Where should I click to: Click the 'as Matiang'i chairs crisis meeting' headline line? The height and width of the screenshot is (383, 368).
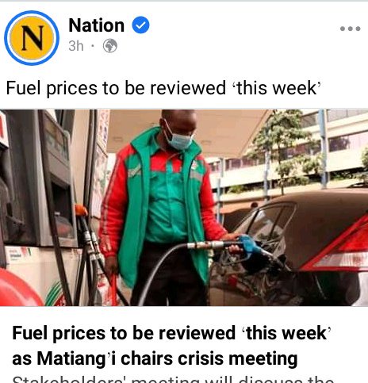(155, 358)
